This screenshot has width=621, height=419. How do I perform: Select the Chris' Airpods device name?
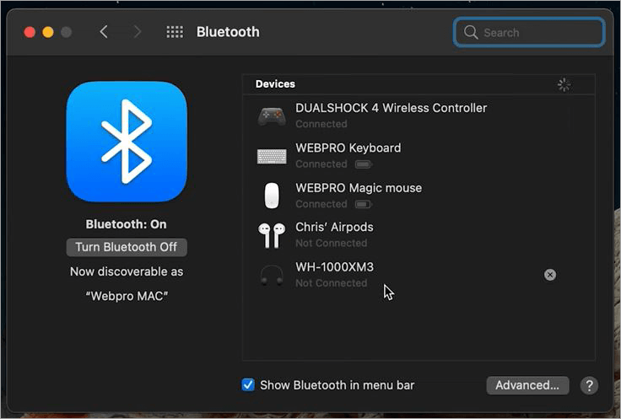point(334,227)
